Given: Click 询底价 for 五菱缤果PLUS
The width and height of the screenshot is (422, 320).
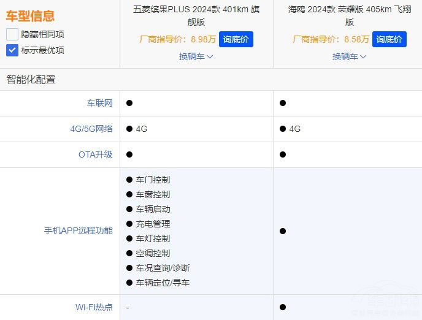Looking at the screenshot, I should point(236,39).
